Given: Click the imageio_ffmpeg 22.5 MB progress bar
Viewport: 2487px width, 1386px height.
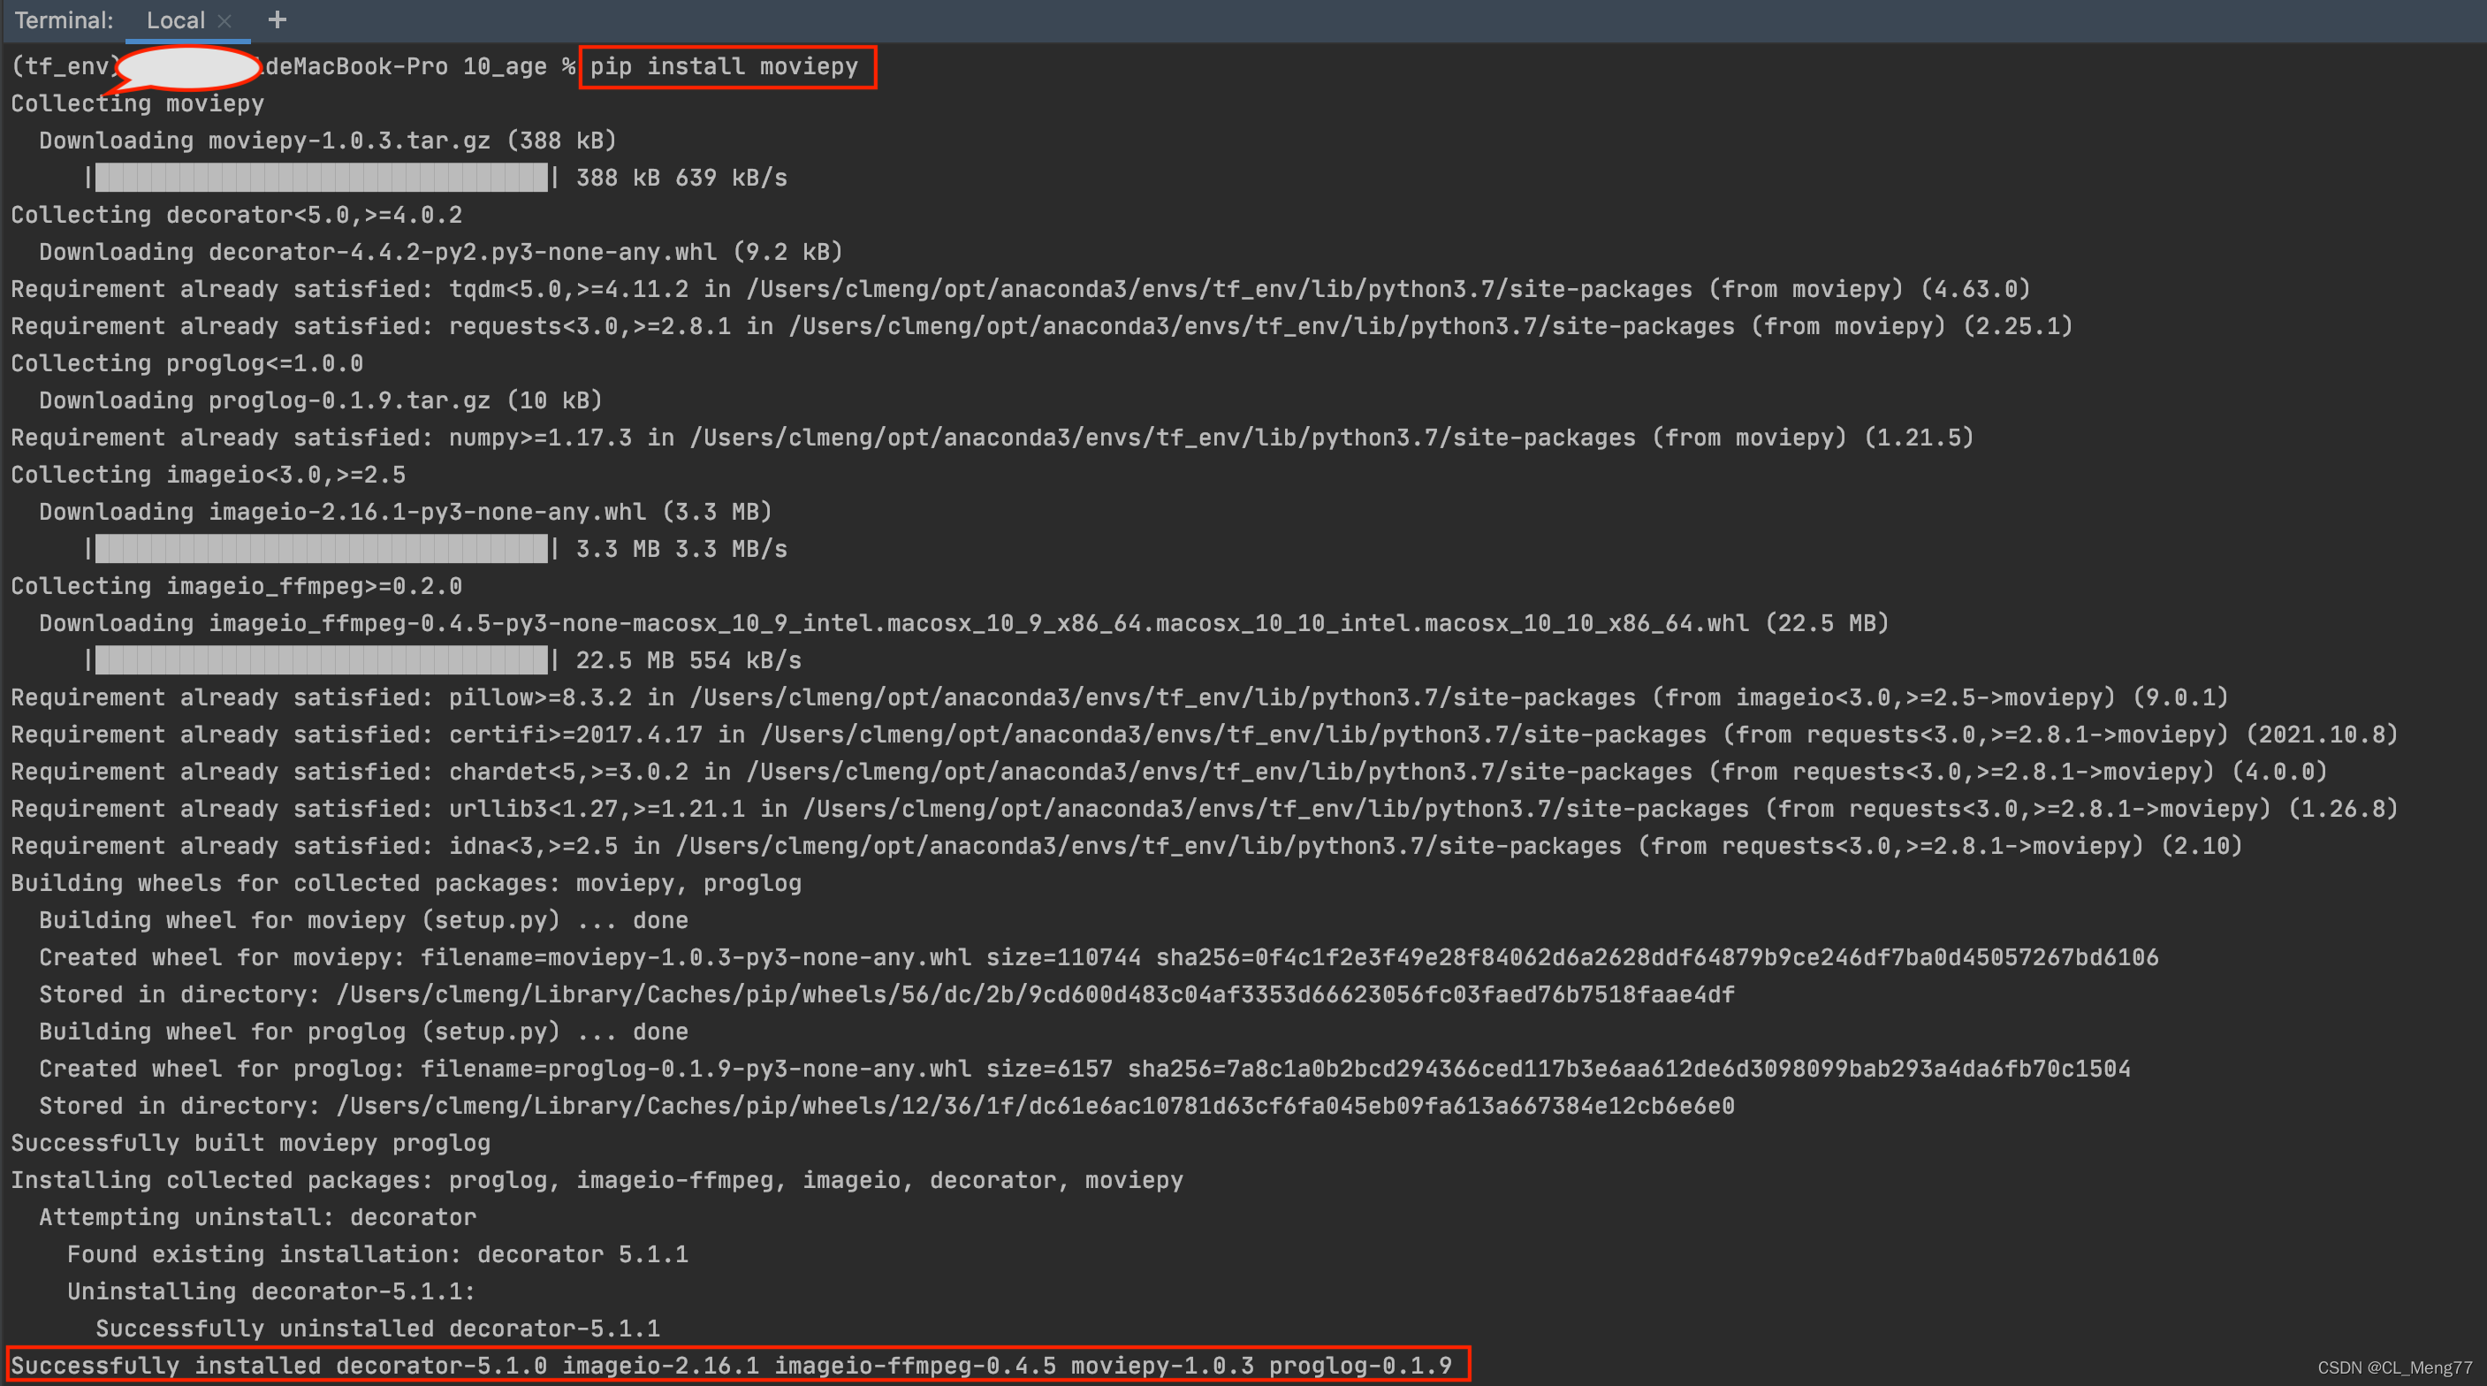Looking at the screenshot, I should coord(321,660).
